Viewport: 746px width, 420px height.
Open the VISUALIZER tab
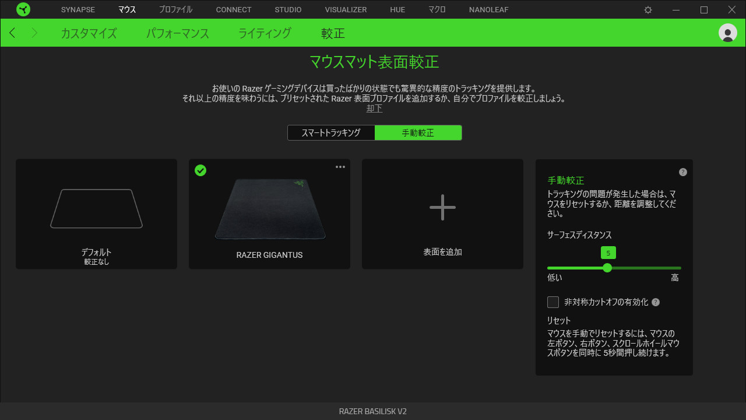coord(346,9)
